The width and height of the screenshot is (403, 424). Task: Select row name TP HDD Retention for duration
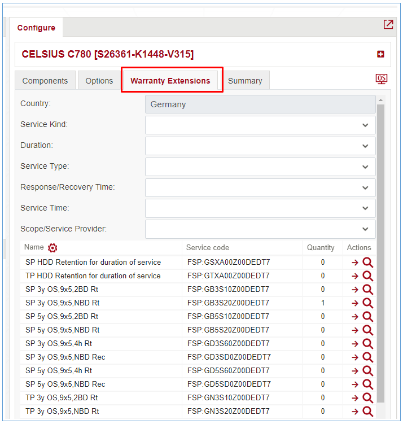[x=93, y=276]
